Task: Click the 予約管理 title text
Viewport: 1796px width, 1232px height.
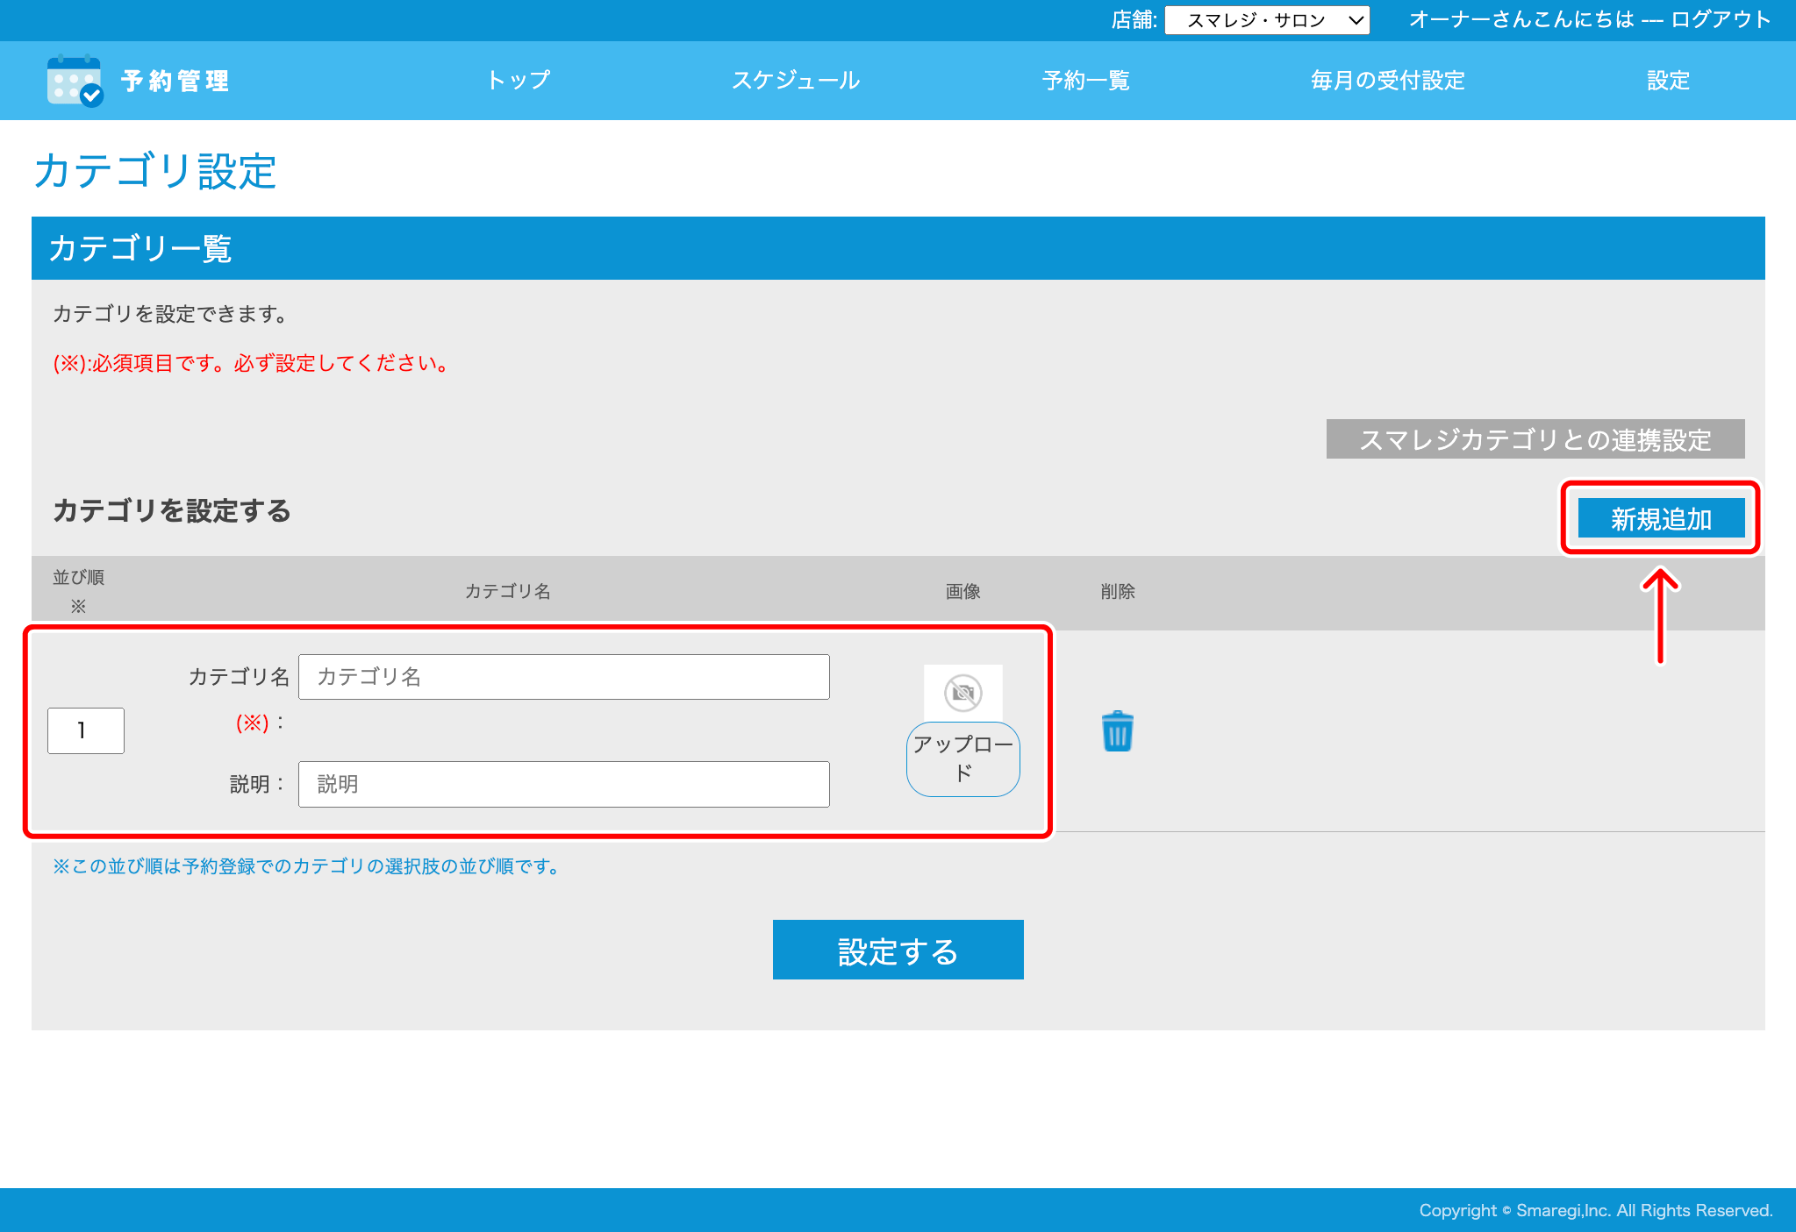Action: click(x=175, y=81)
